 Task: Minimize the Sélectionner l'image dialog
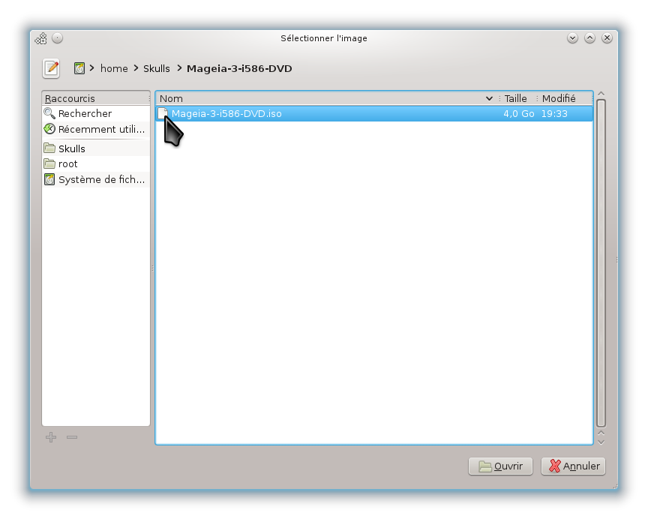tap(572, 38)
